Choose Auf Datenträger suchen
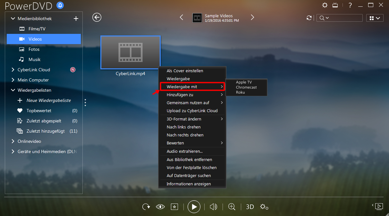389x216 pixels. 192,175
